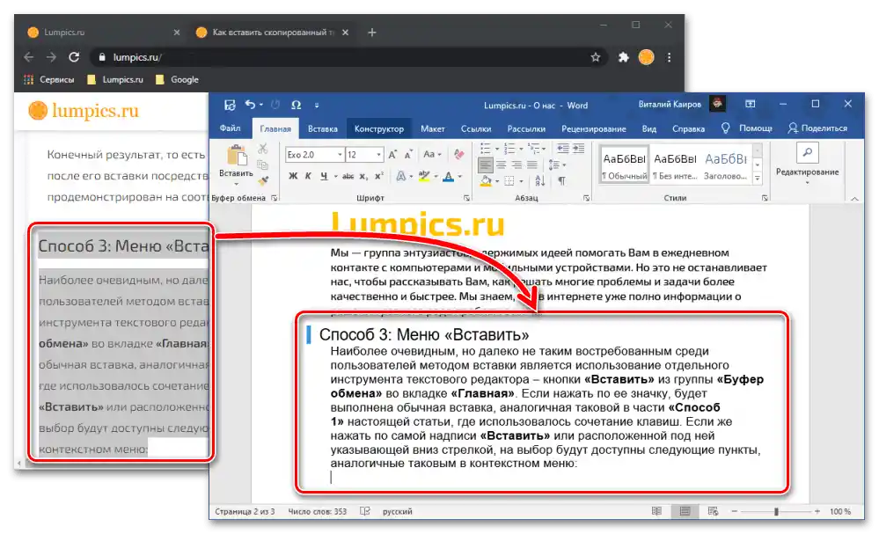Undo the last action in Word
879x534 pixels.
coord(251,105)
